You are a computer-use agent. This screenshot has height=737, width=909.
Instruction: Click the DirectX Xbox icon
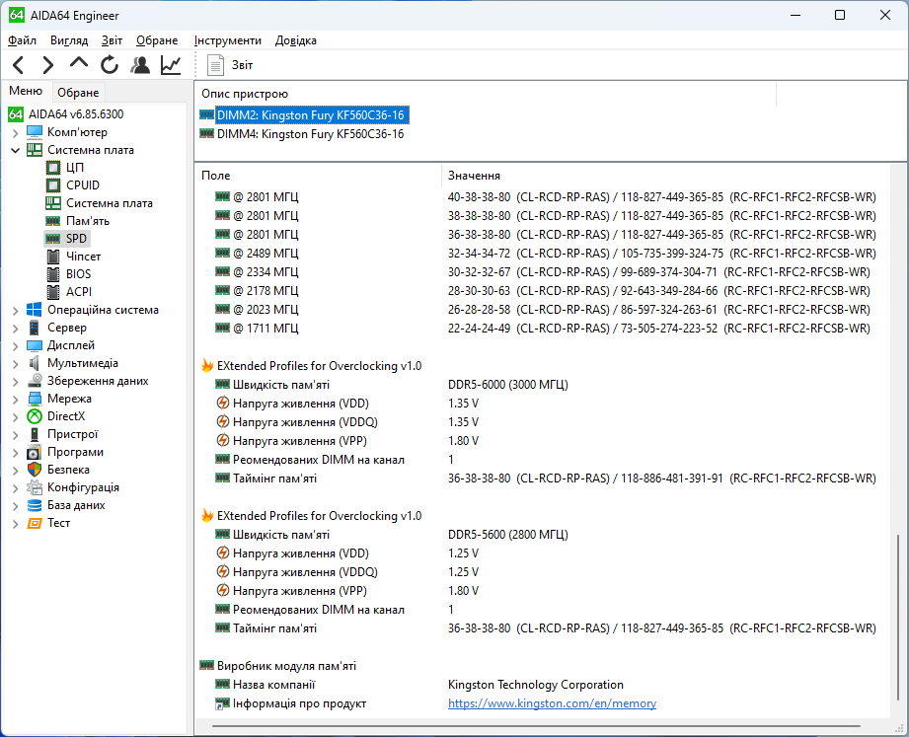(x=35, y=416)
